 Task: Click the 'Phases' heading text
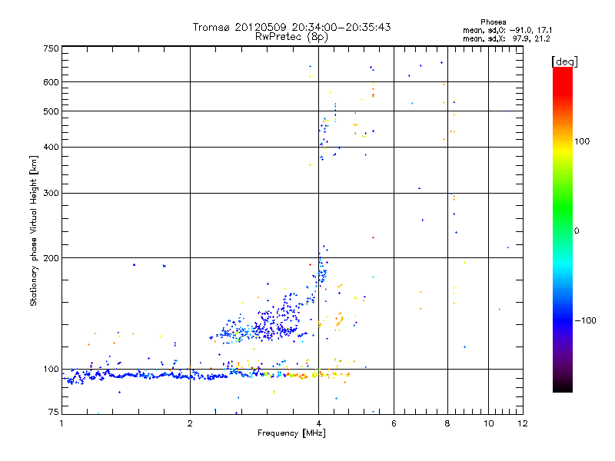[493, 22]
